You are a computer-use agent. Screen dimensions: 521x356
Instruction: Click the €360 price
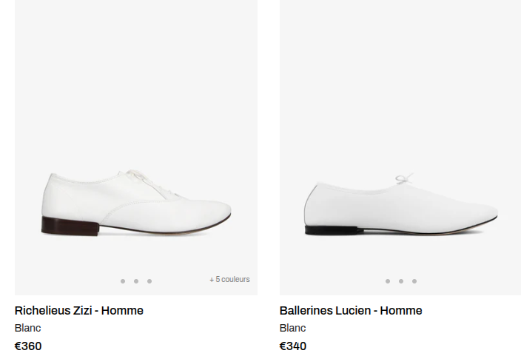(28, 346)
